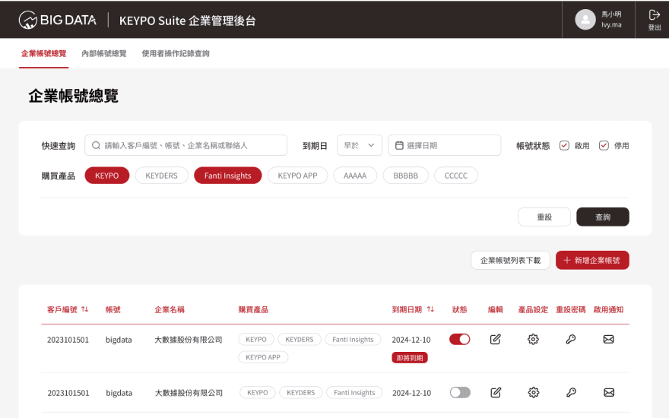This screenshot has height=418, width=669.
Task: Click the BIG DATA logo
Action: [57, 20]
